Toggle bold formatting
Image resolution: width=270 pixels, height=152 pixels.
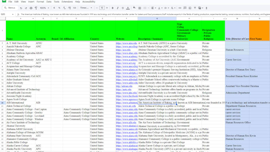(113, 8)
